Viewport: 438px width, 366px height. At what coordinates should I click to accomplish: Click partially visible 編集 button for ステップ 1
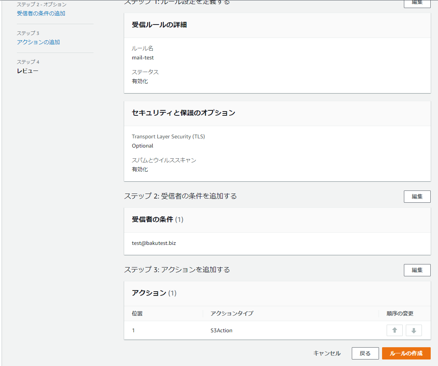point(417,3)
